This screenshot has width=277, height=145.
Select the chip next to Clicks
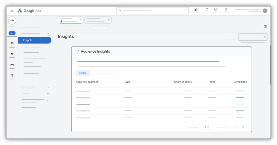click(x=106, y=73)
